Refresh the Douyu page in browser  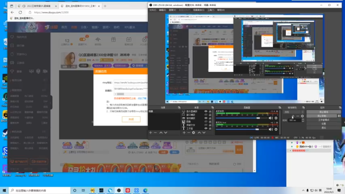(20, 13)
